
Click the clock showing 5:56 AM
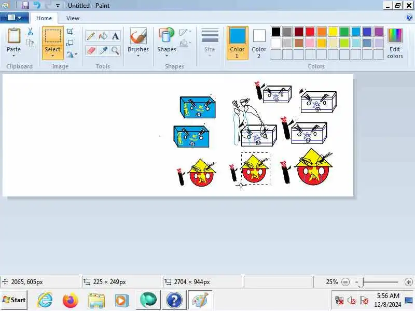388,295
